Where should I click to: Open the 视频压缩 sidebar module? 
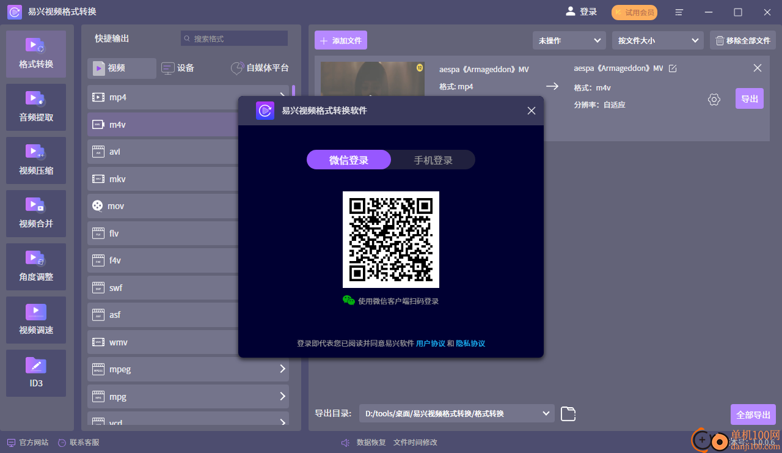pos(36,160)
